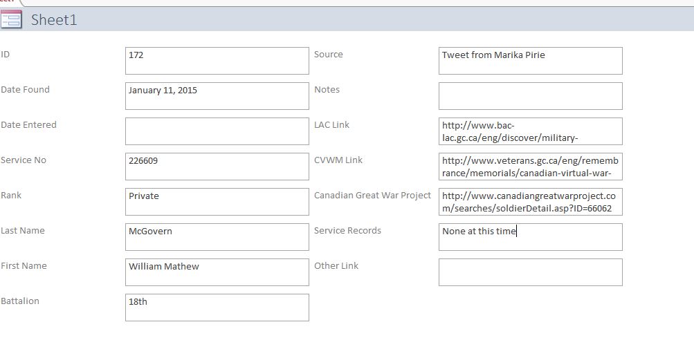Select the Service No field with 226609
694x349 pixels.
[x=217, y=167]
